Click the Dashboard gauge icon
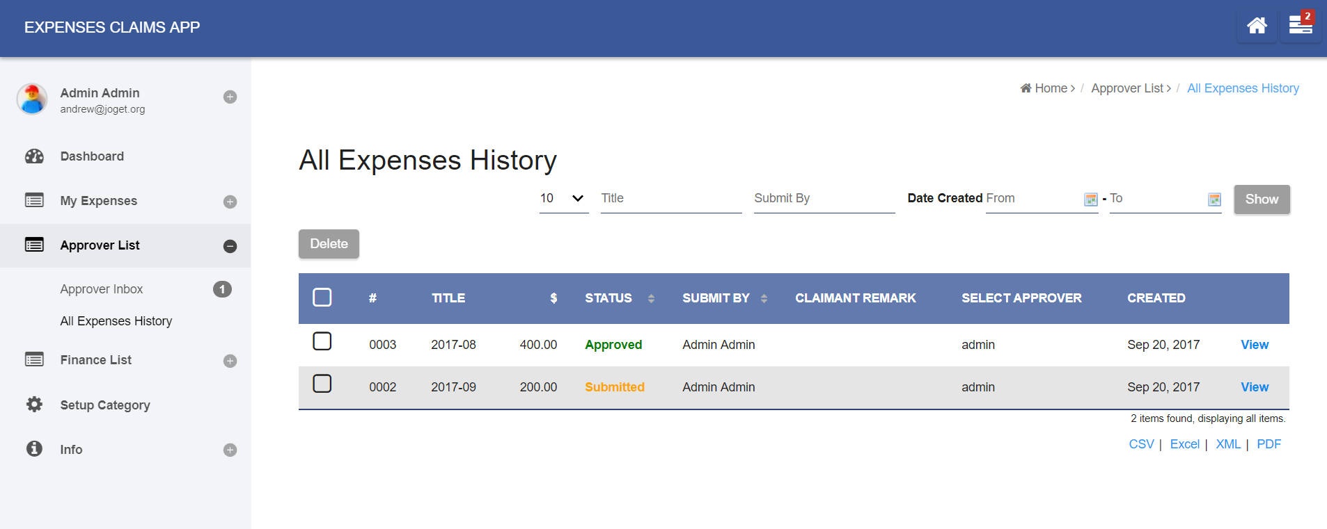 pyautogui.click(x=34, y=156)
